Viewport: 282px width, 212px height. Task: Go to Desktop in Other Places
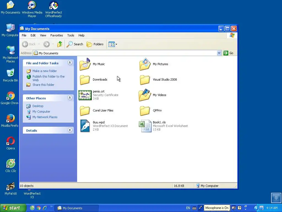click(38, 106)
